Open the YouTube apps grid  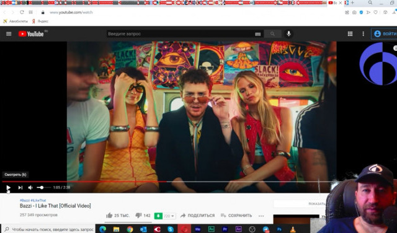click(350, 33)
